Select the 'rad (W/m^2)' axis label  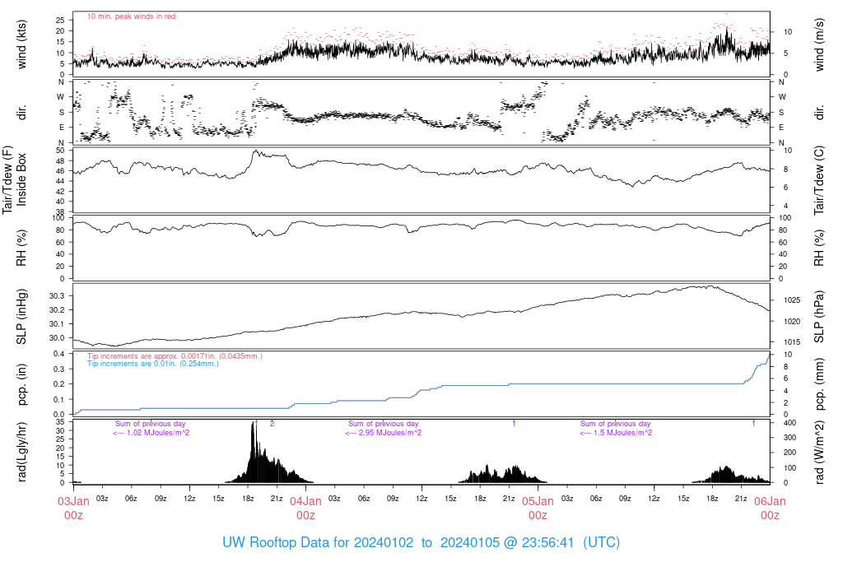pyautogui.click(x=819, y=452)
